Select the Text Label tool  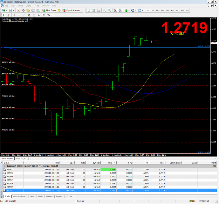44,15
